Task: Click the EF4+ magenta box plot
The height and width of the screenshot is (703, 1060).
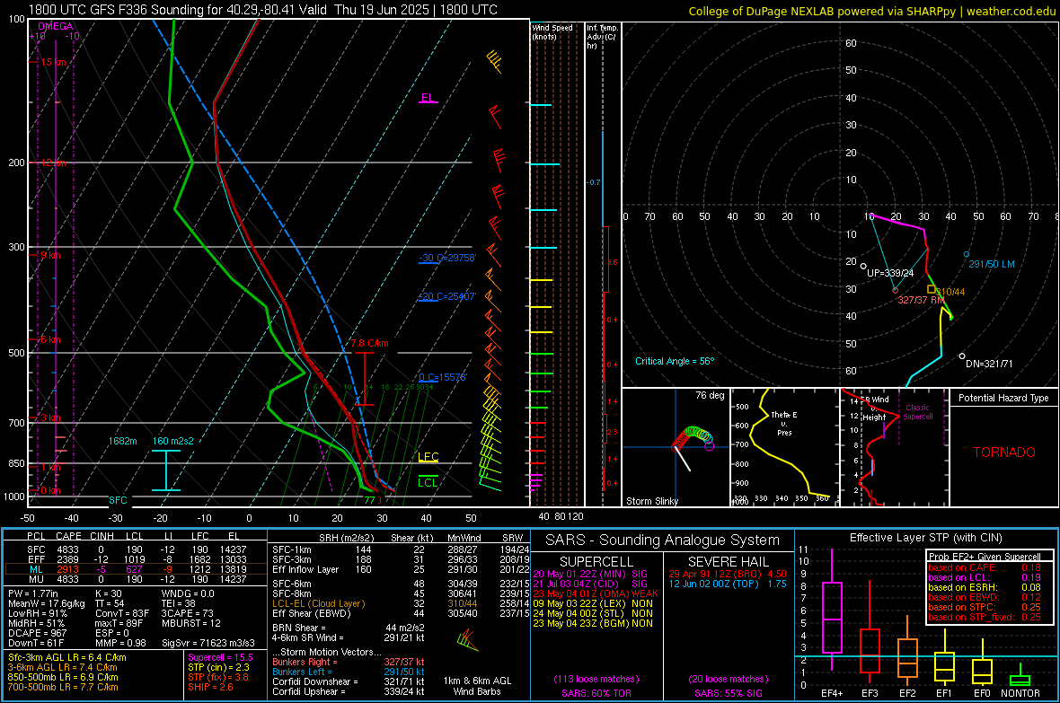Action: (832, 611)
